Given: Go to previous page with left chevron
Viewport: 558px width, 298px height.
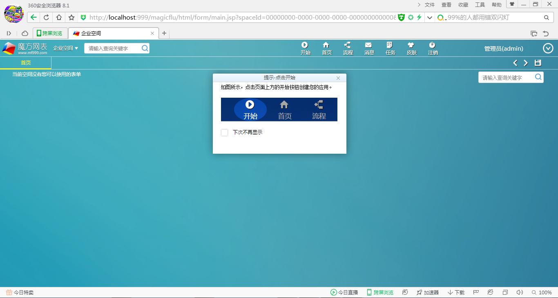Looking at the screenshot, I should (x=515, y=63).
